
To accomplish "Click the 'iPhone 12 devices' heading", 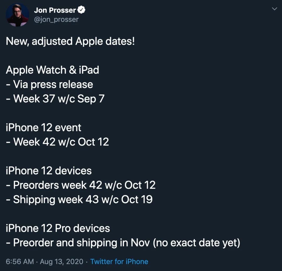I will (49, 171).
